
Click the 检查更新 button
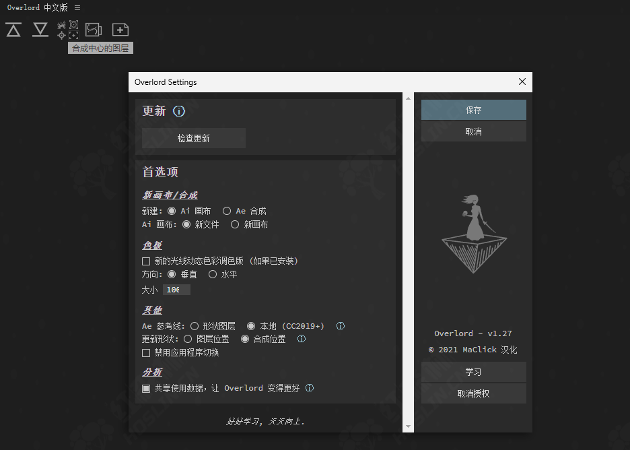point(194,138)
